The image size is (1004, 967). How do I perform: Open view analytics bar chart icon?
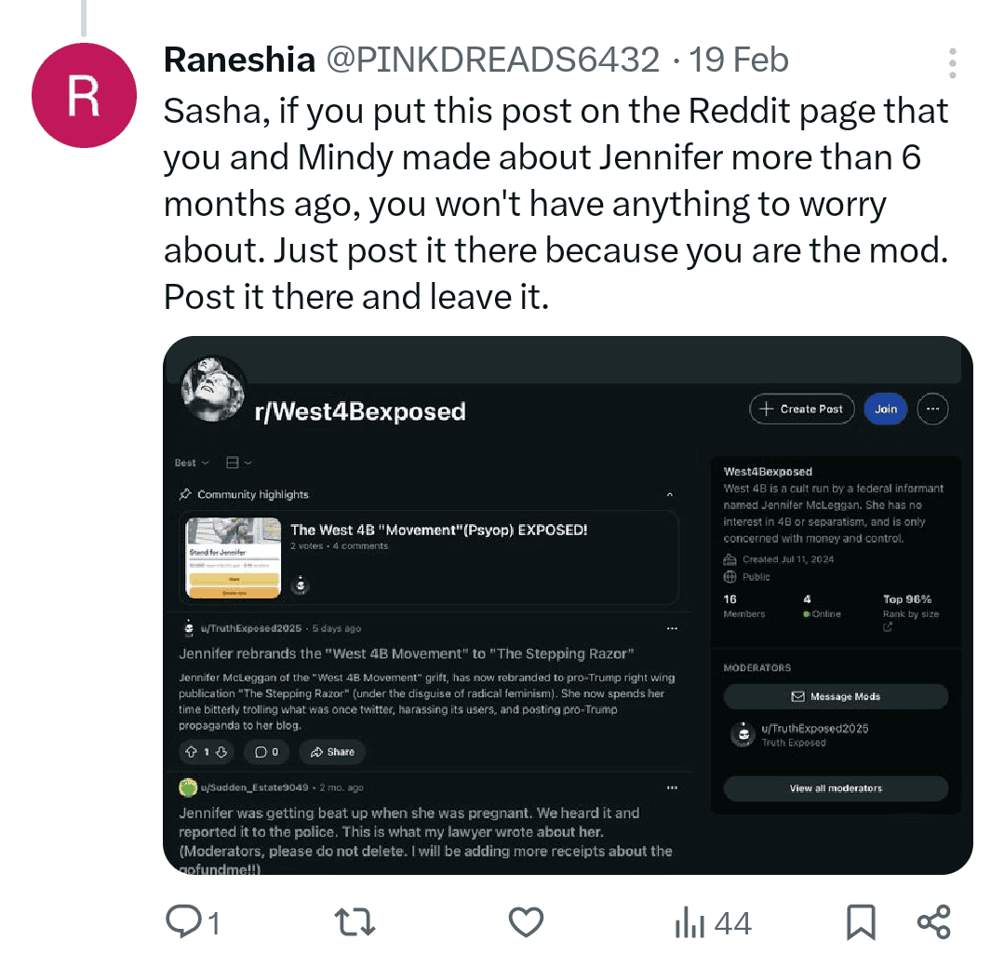tap(689, 922)
